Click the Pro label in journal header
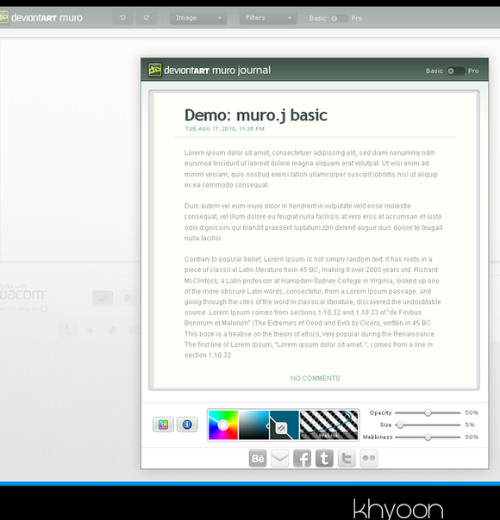This screenshot has width=500, height=520. [x=473, y=71]
